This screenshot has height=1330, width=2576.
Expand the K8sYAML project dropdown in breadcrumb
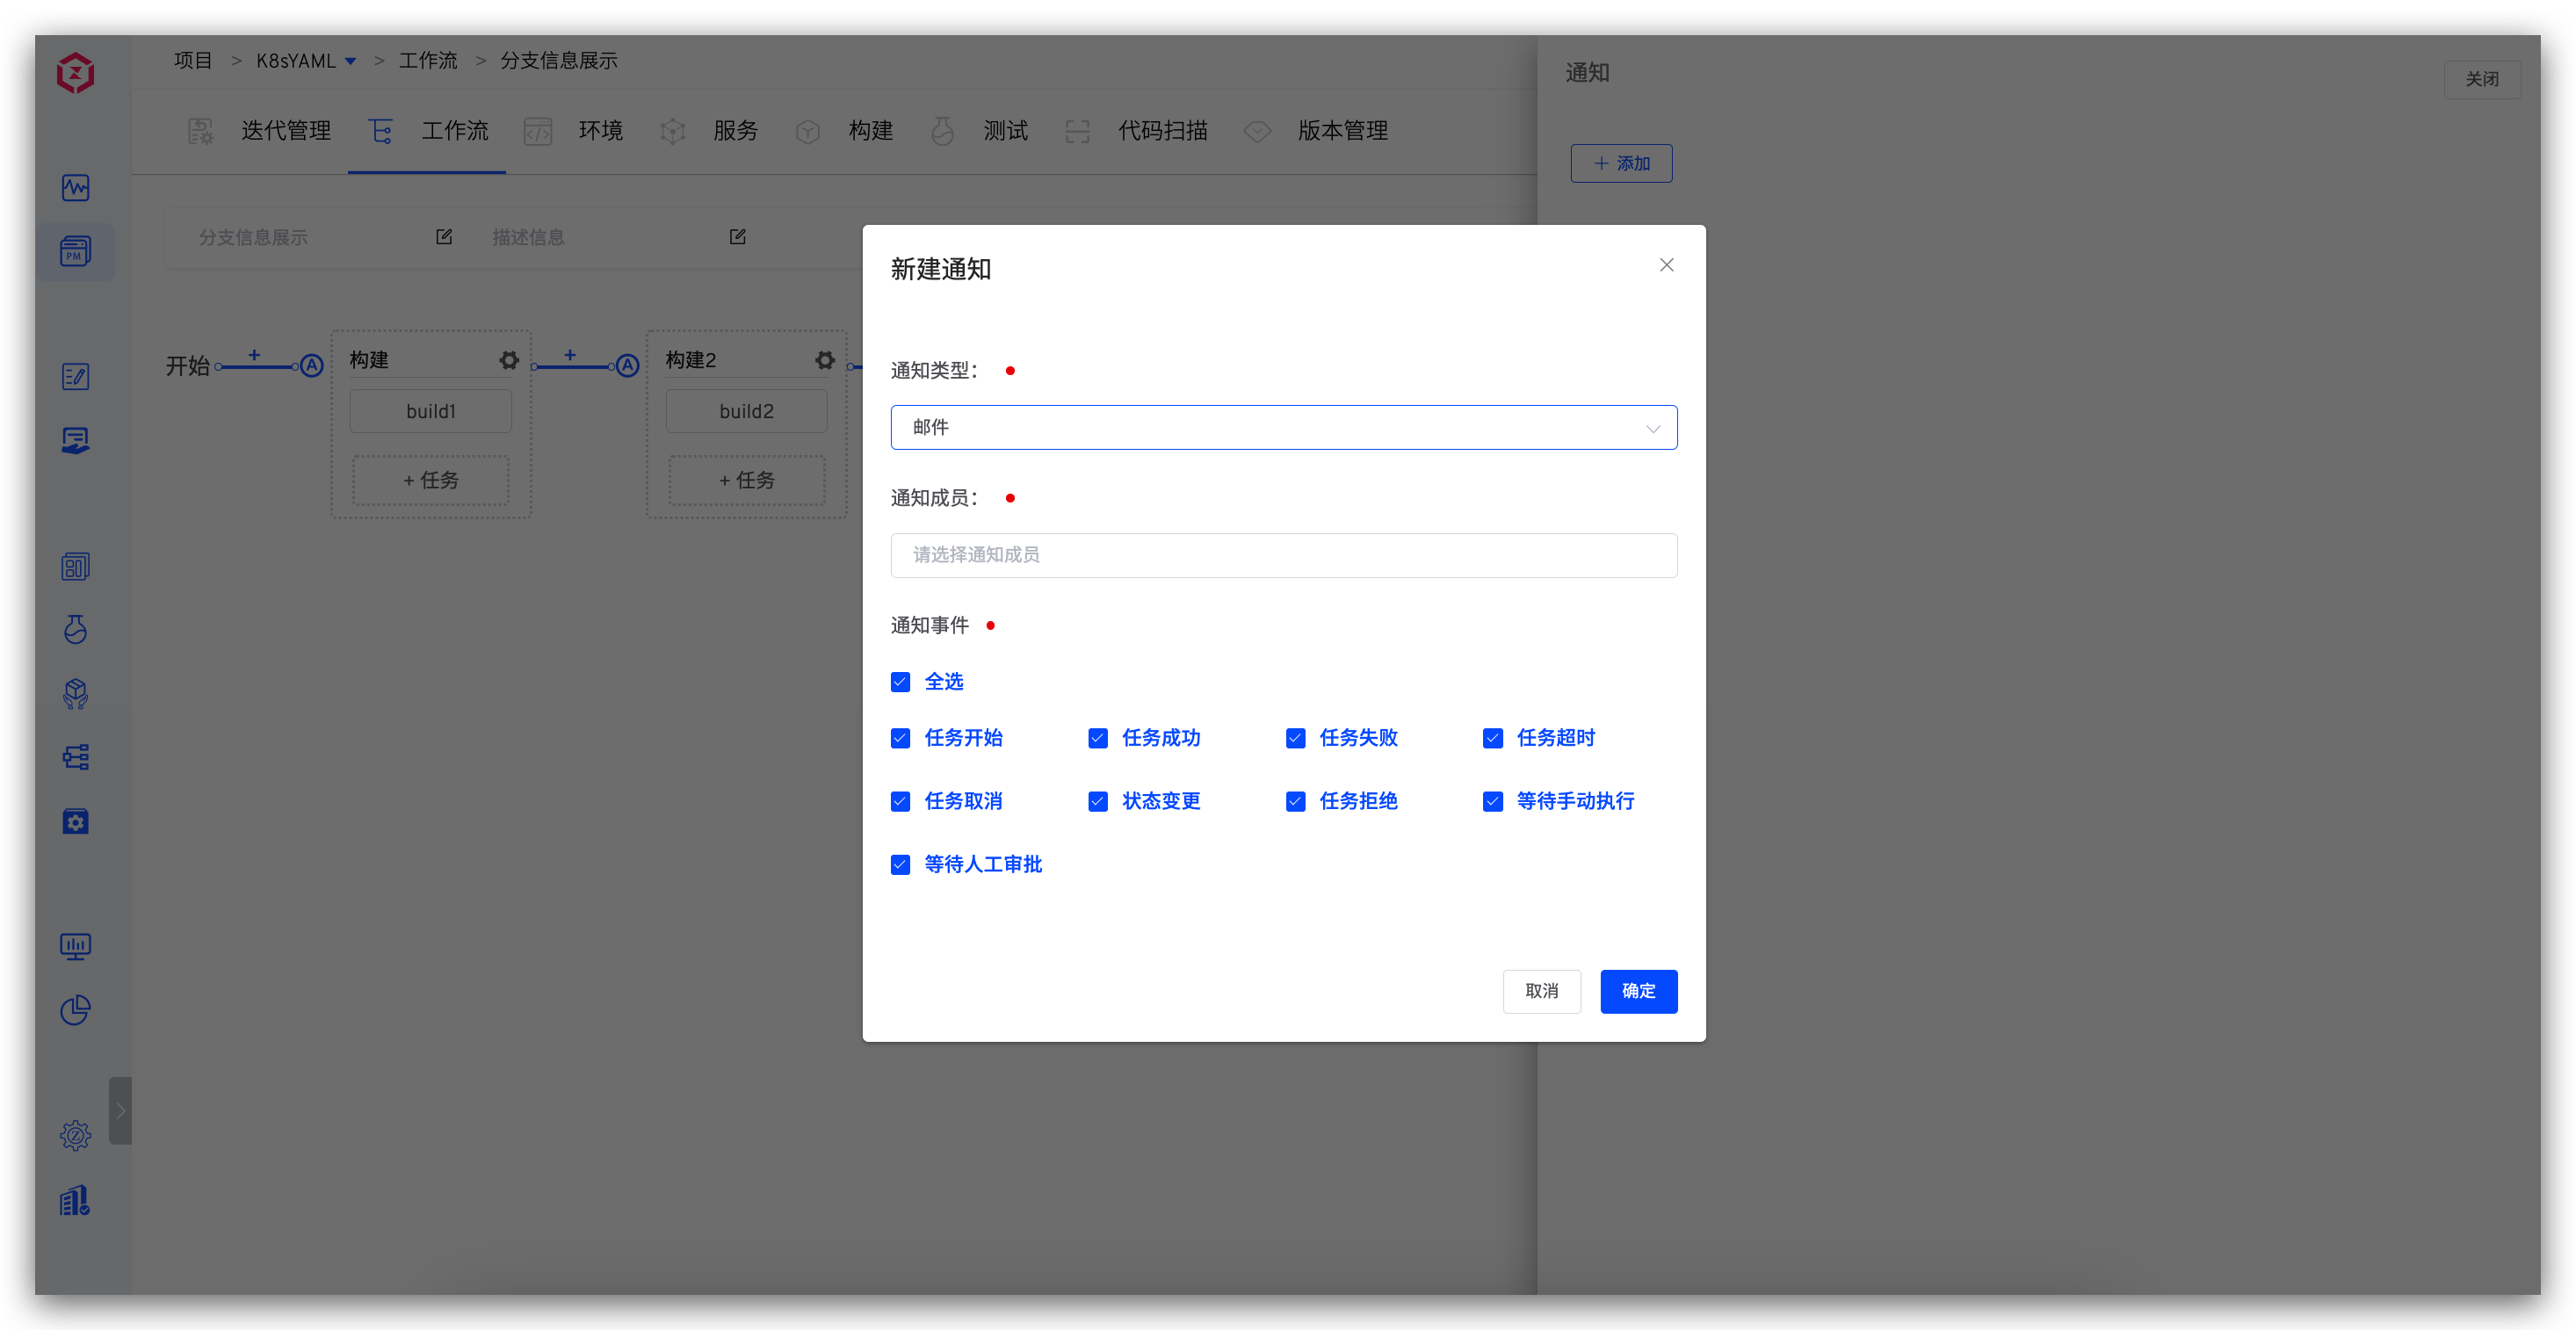(350, 61)
